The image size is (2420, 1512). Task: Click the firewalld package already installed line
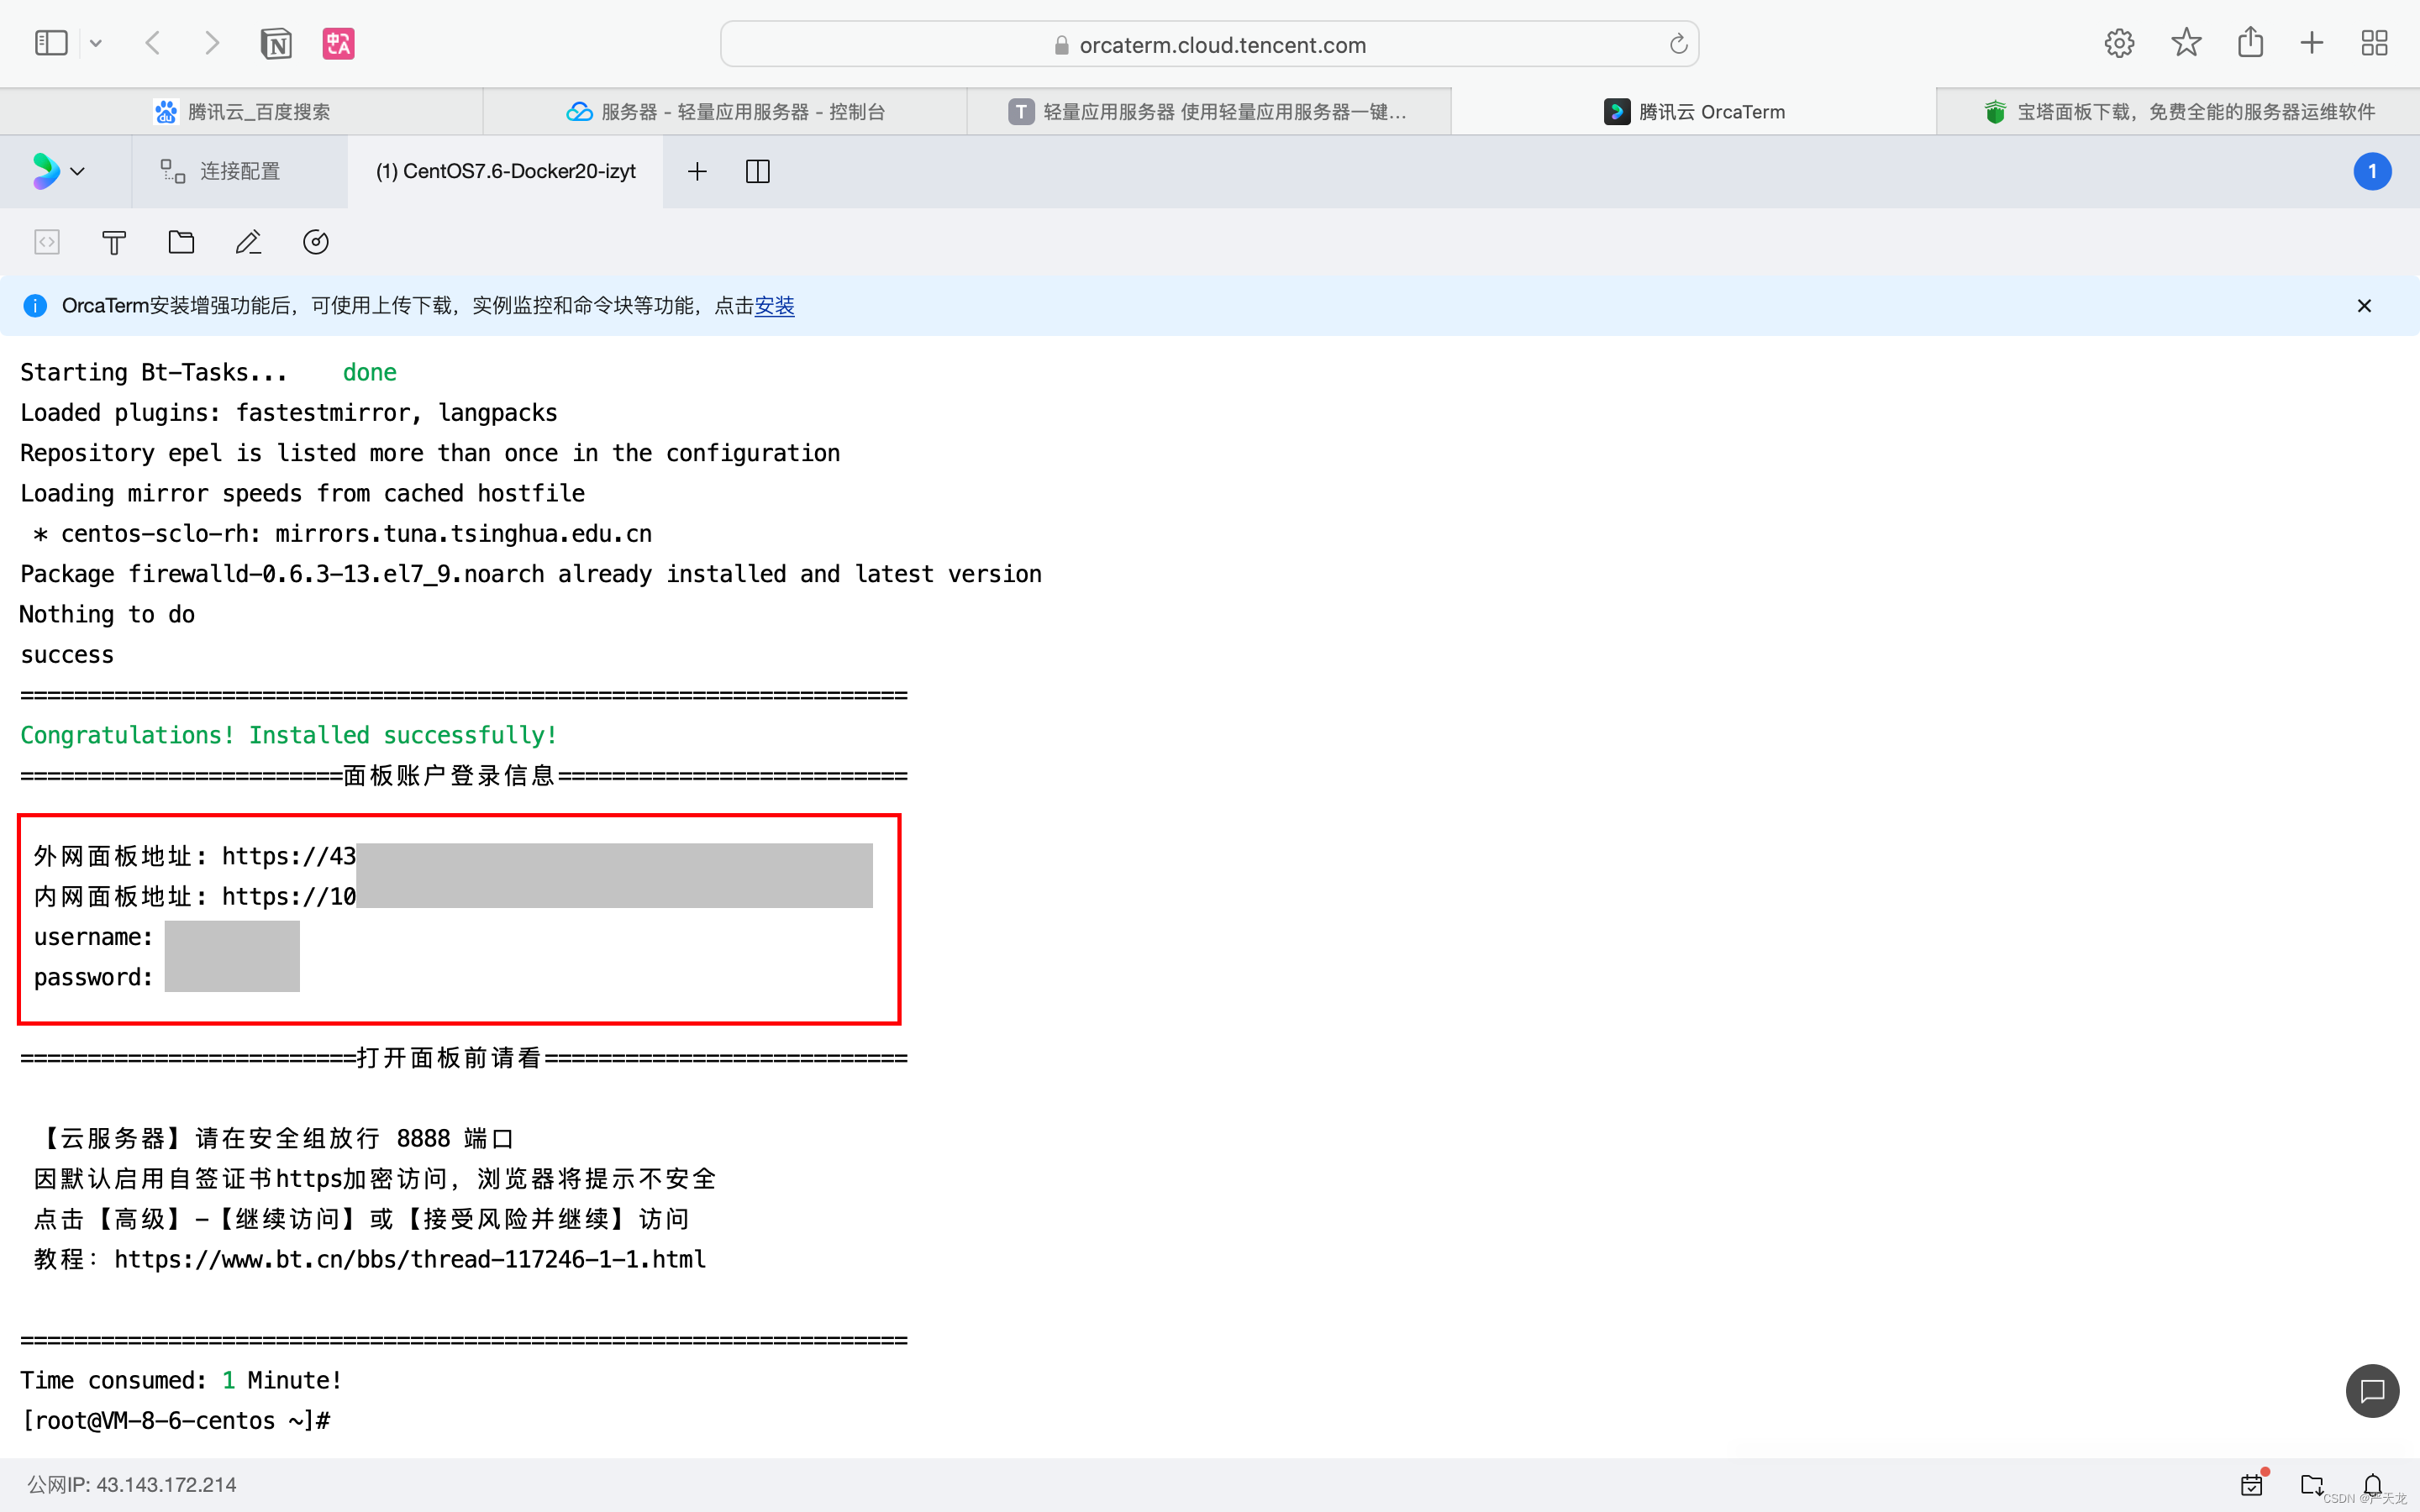[x=531, y=574]
